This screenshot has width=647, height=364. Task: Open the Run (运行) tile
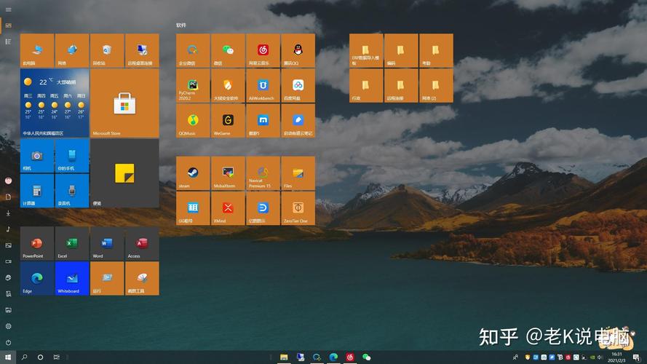(107, 279)
